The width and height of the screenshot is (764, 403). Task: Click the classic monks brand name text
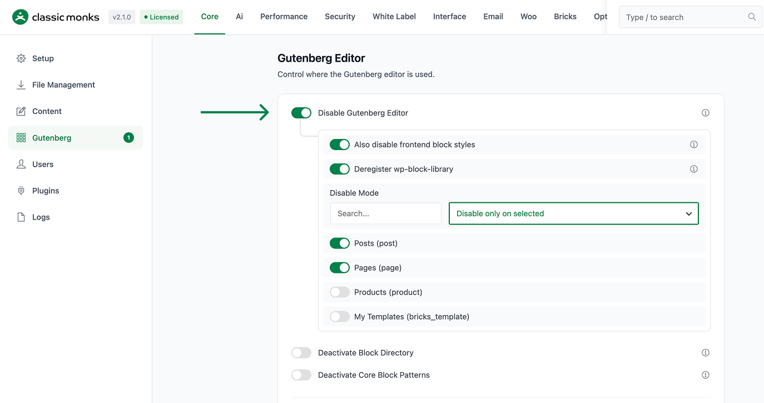(x=66, y=17)
